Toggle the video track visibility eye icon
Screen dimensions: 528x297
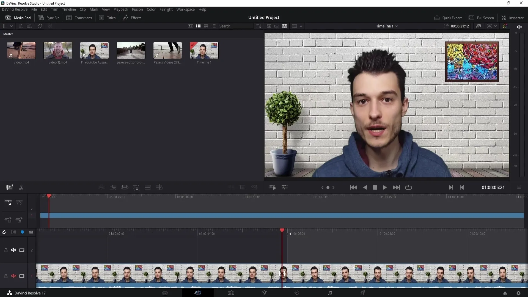pos(22,276)
